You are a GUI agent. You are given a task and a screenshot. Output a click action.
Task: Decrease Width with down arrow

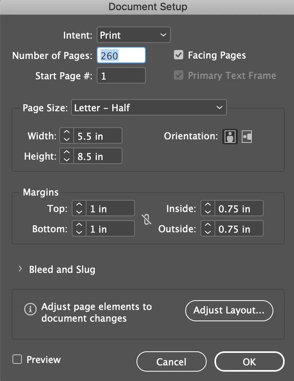67,139
